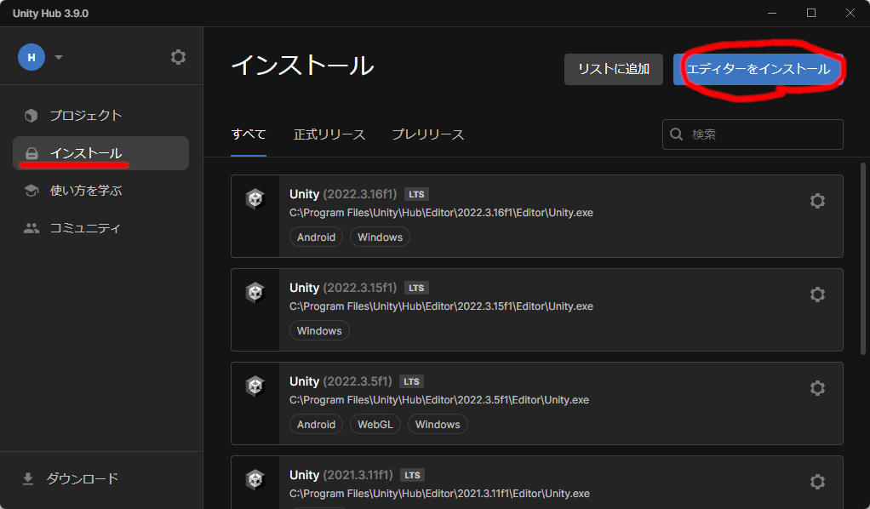Click Unity logo of 2022.3.5f1 entry
The image size is (870, 509).
pyautogui.click(x=255, y=386)
